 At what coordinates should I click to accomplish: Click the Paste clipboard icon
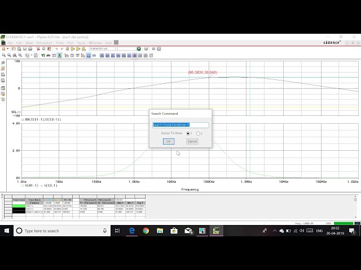(x=49, y=49)
